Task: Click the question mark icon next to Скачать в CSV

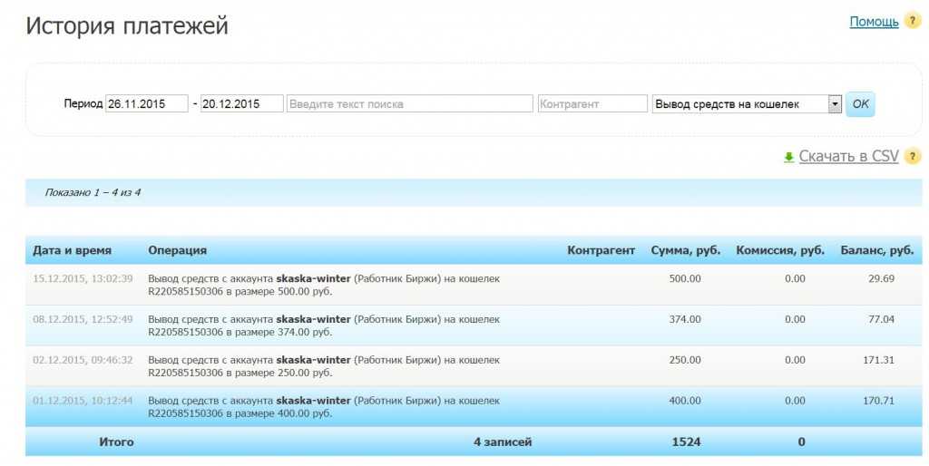Action: 913,156
